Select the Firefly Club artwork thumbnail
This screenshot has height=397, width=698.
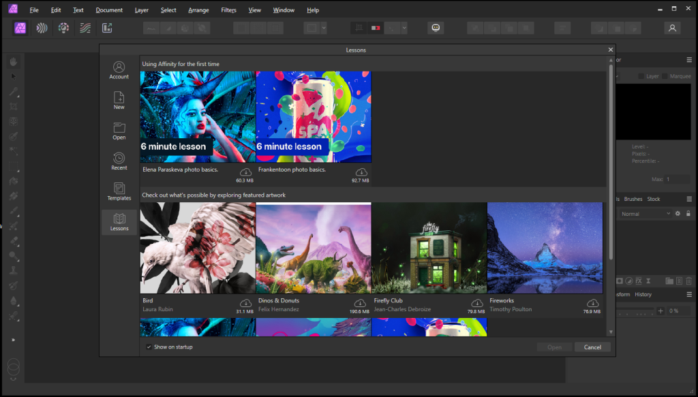[429, 248]
